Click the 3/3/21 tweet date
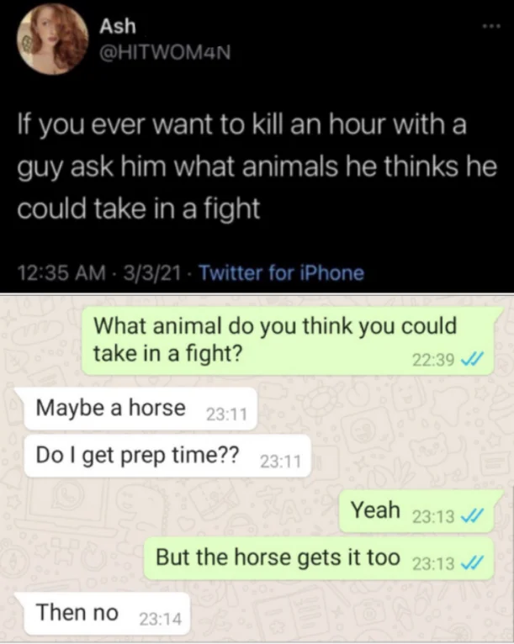 [x=152, y=273]
